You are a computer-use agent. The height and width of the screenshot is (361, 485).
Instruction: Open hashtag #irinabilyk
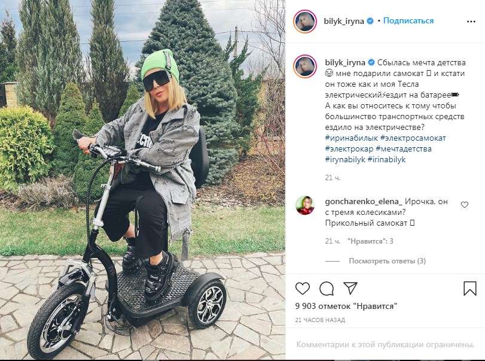click(x=386, y=160)
